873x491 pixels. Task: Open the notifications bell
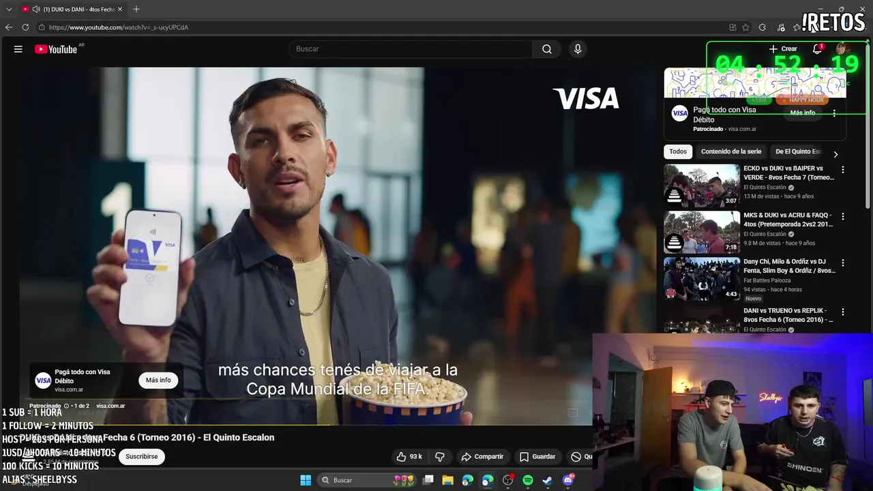pos(817,49)
